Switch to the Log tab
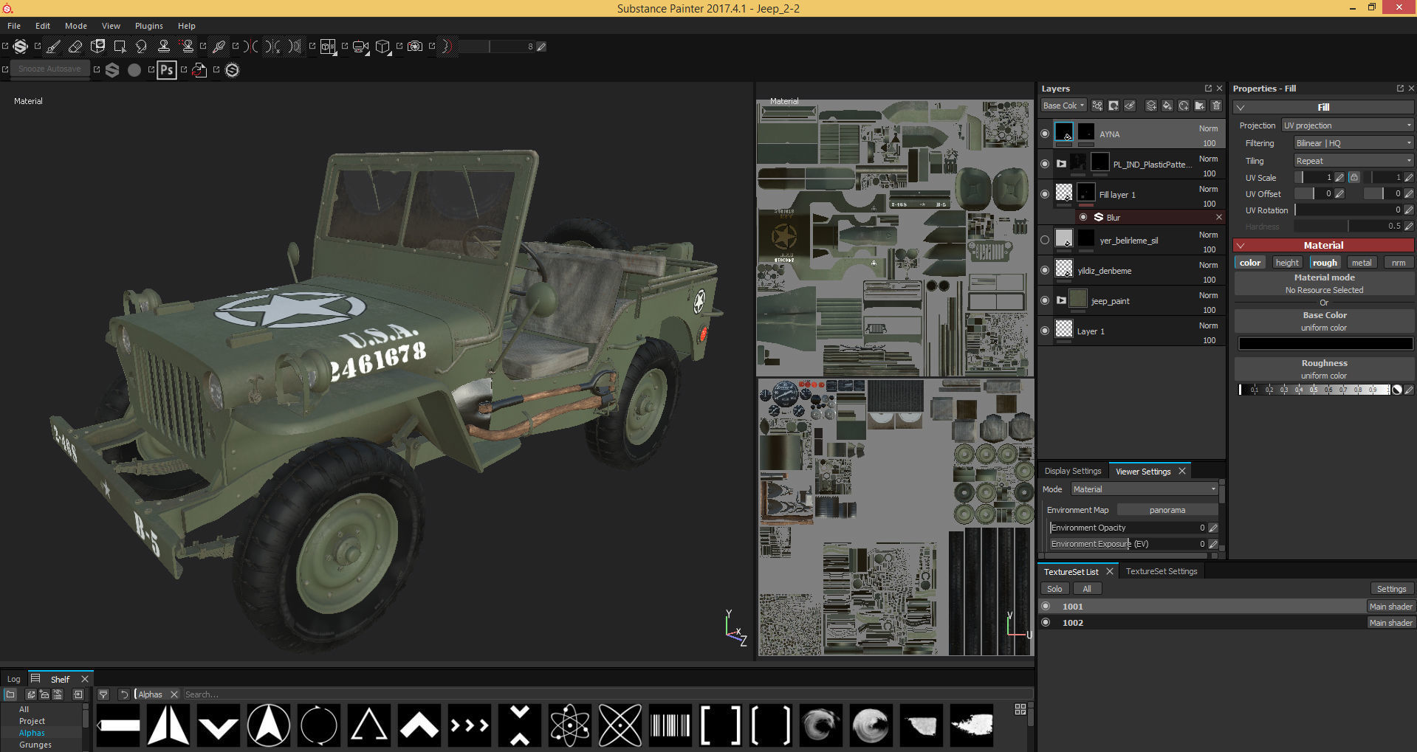This screenshot has height=752, width=1417. click(14, 679)
